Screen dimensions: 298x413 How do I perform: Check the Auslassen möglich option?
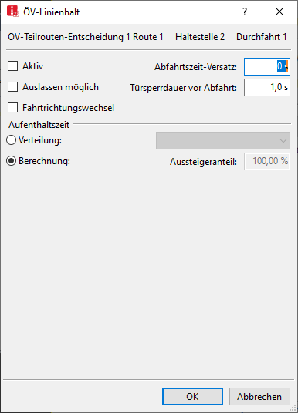[x=12, y=87]
